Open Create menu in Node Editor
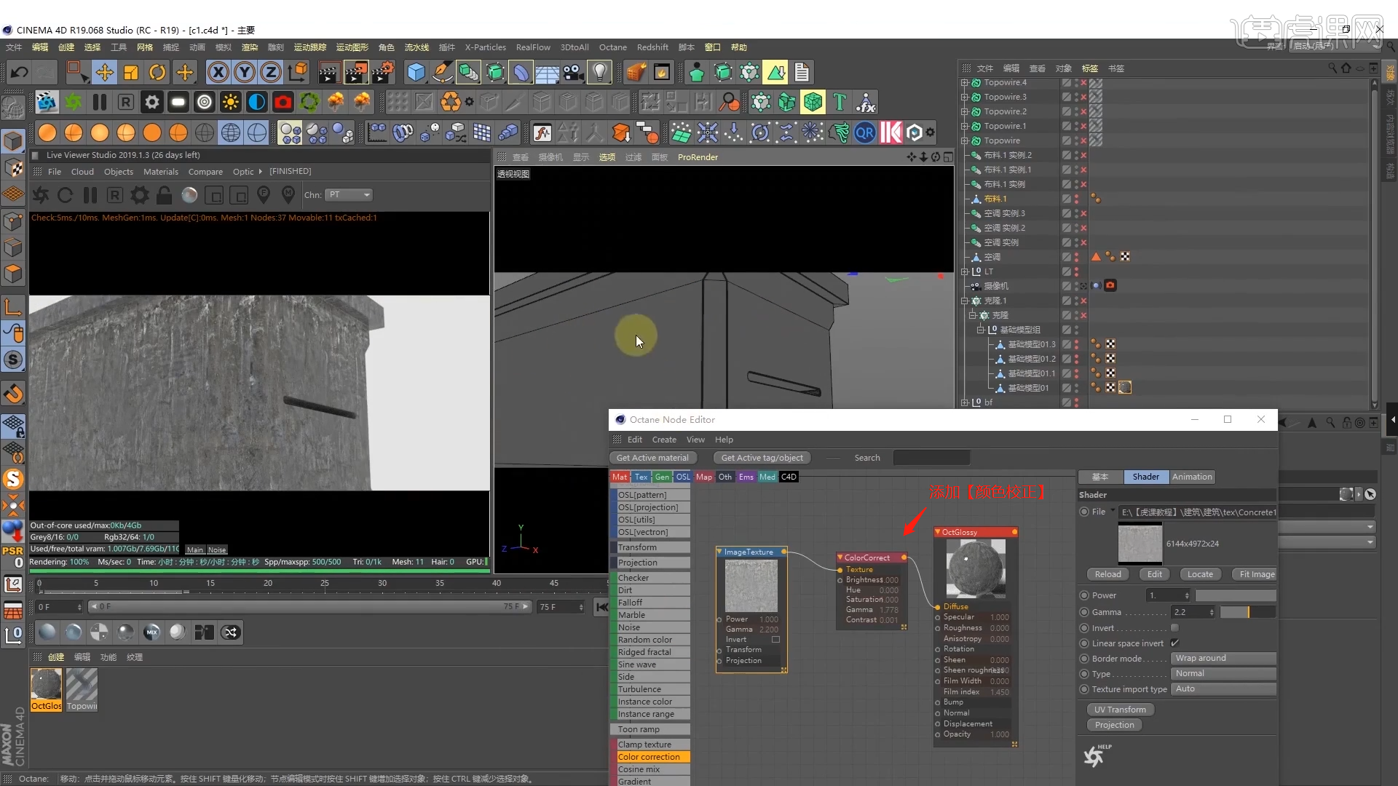Screen dimensions: 1398x786 pos(664,440)
